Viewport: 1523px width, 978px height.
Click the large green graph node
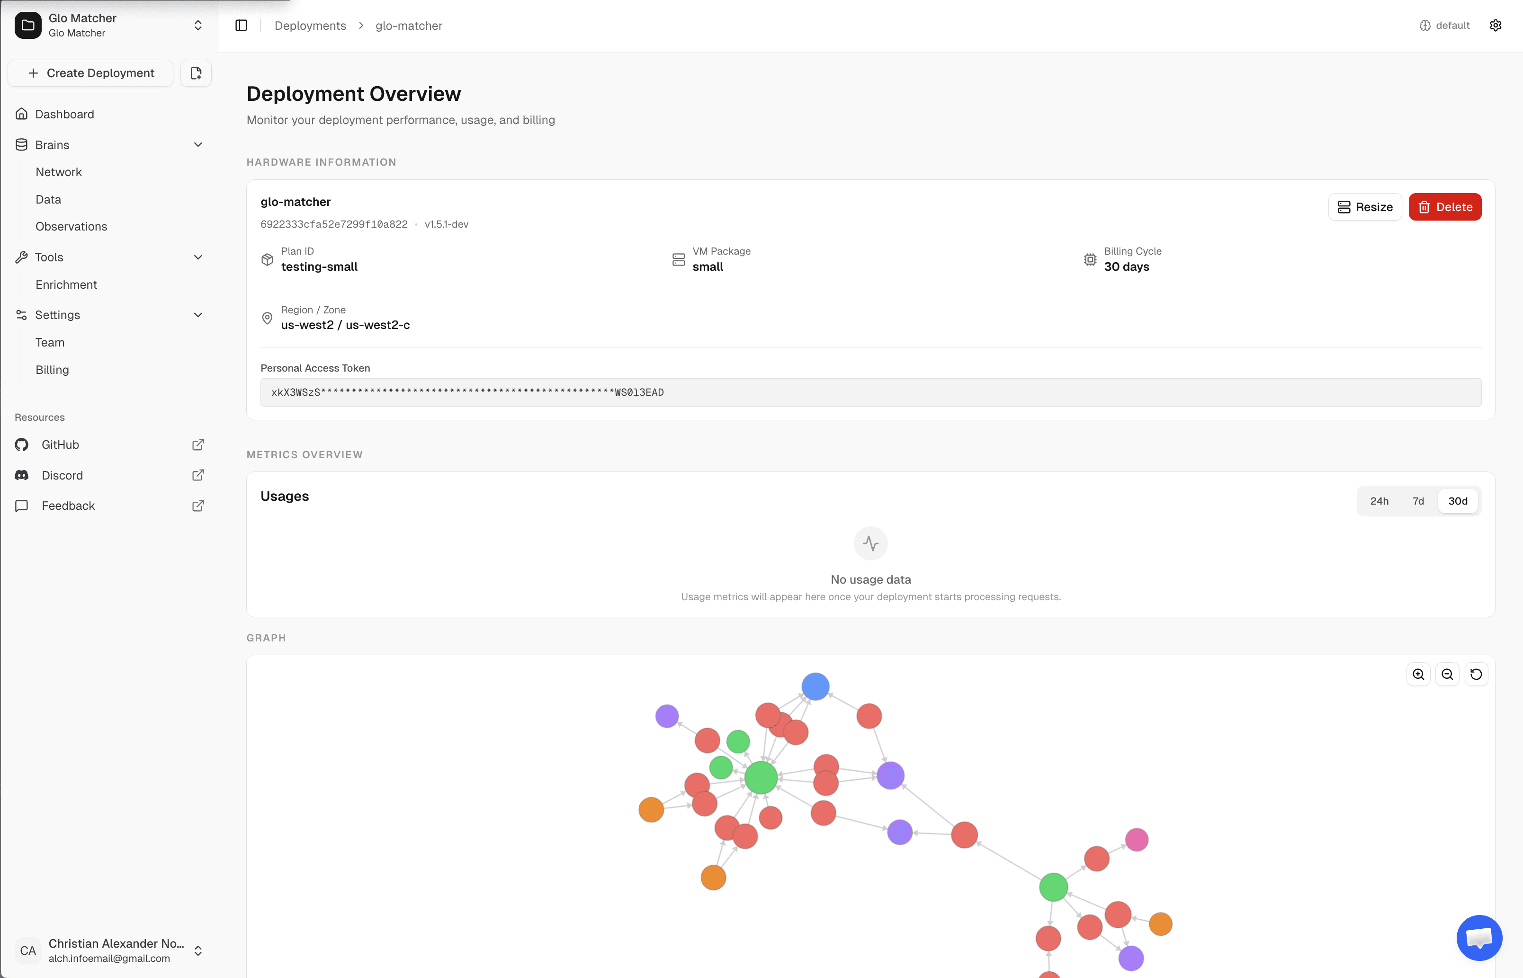[761, 777]
